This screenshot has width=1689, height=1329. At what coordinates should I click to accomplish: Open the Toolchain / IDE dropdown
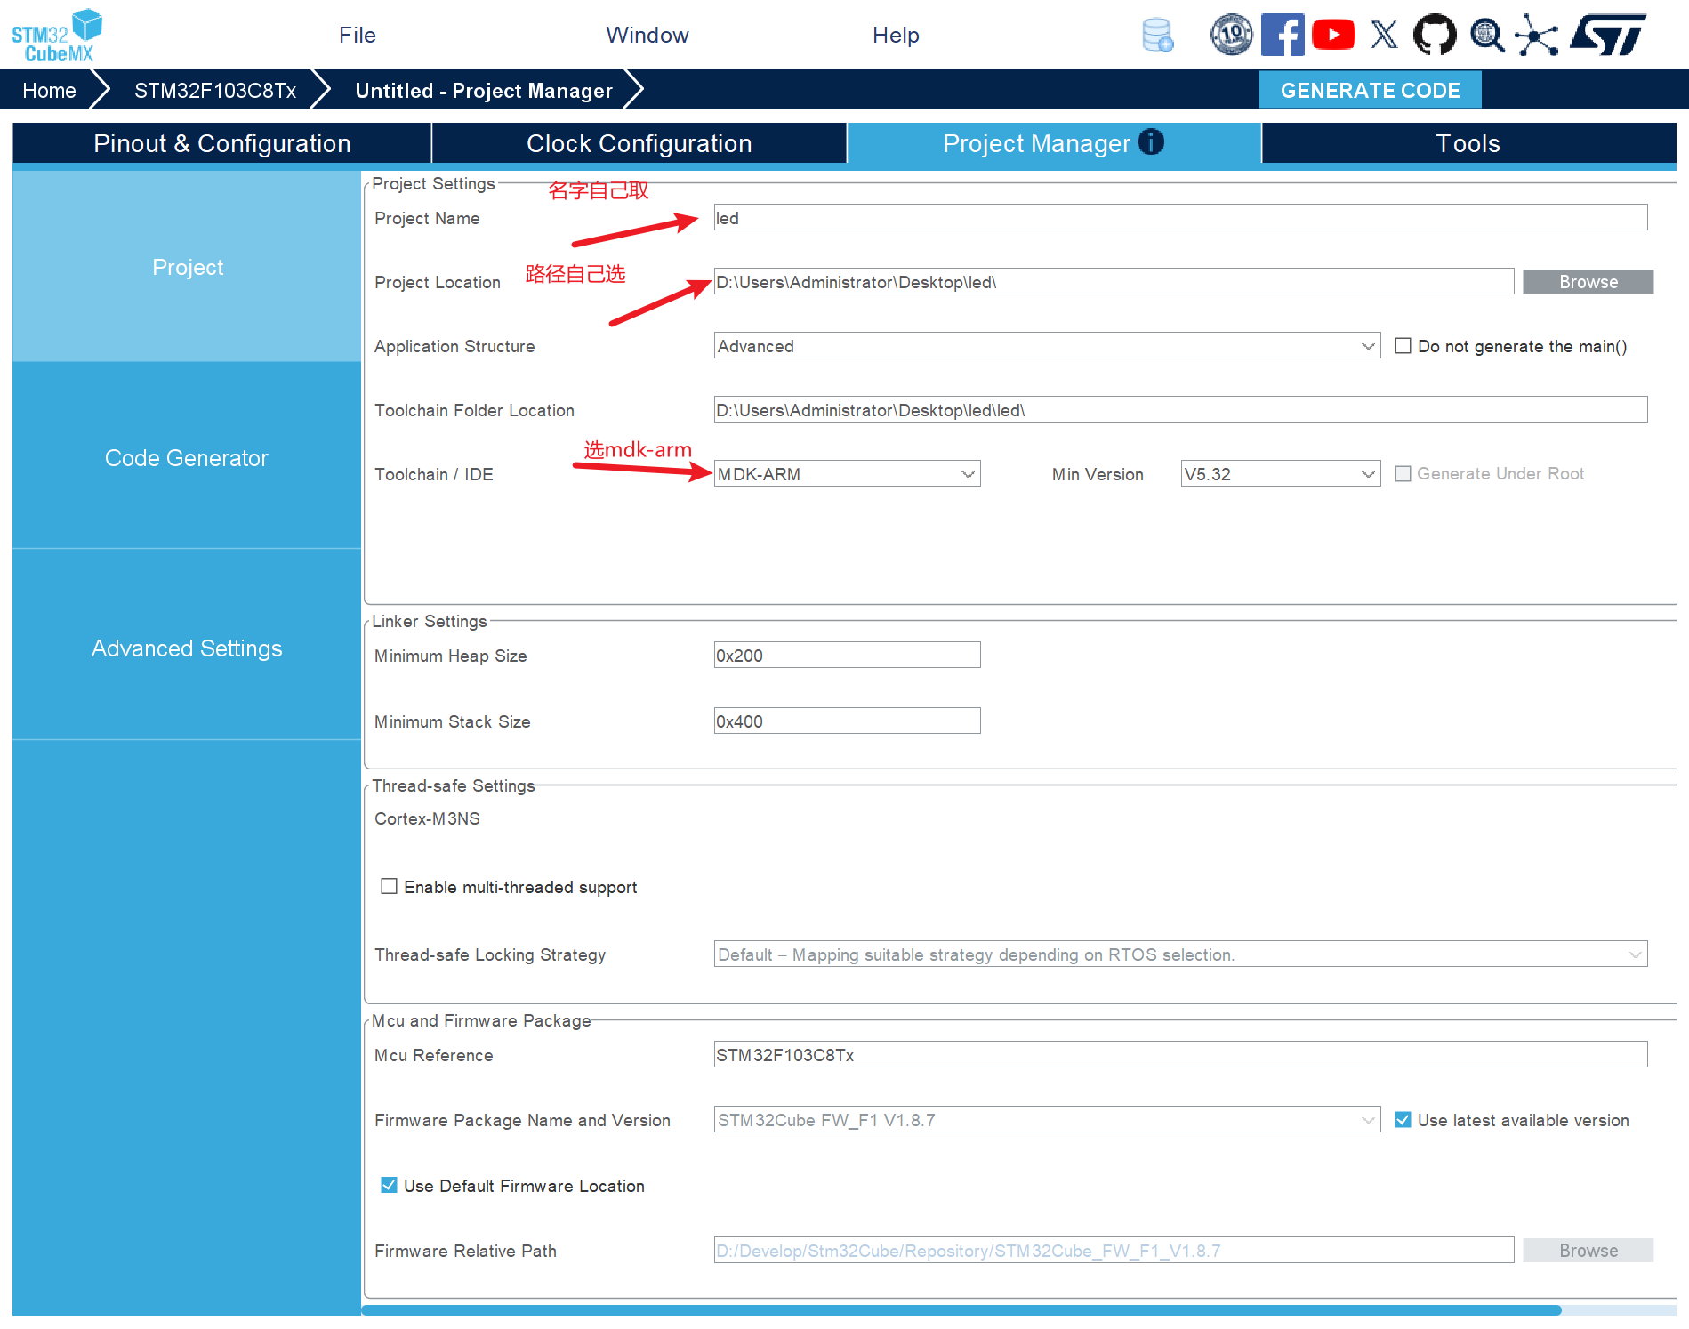(x=847, y=474)
